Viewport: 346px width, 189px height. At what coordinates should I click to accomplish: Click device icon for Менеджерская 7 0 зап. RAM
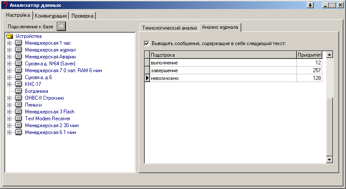pyautogui.click(x=19, y=70)
